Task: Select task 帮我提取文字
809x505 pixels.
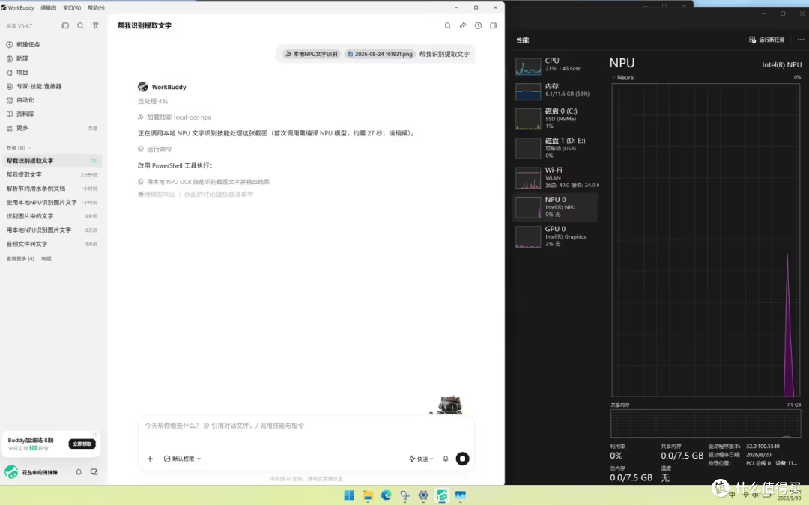Action: coord(52,174)
